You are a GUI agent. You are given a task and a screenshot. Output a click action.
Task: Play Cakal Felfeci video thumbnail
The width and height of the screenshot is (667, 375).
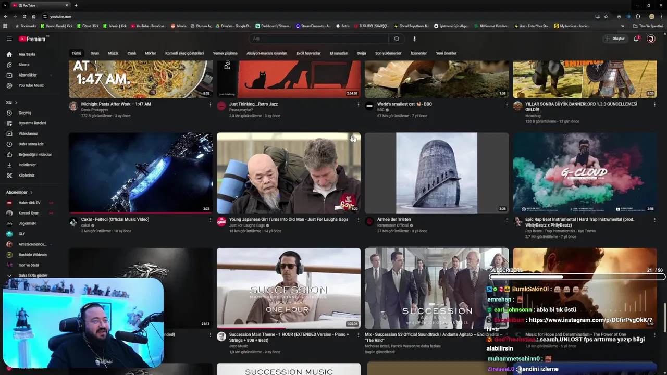click(141, 173)
